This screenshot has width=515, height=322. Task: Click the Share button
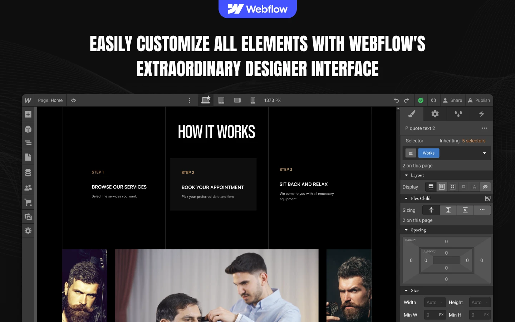tap(452, 101)
